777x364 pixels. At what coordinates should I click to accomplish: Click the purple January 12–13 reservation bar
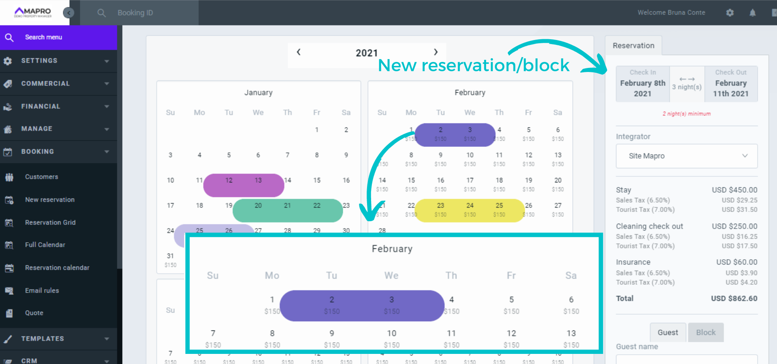tap(244, 185)
